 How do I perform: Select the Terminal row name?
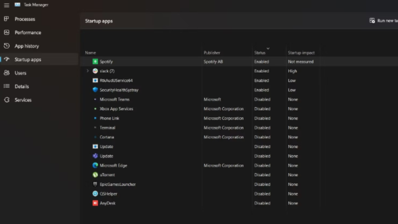107,128
